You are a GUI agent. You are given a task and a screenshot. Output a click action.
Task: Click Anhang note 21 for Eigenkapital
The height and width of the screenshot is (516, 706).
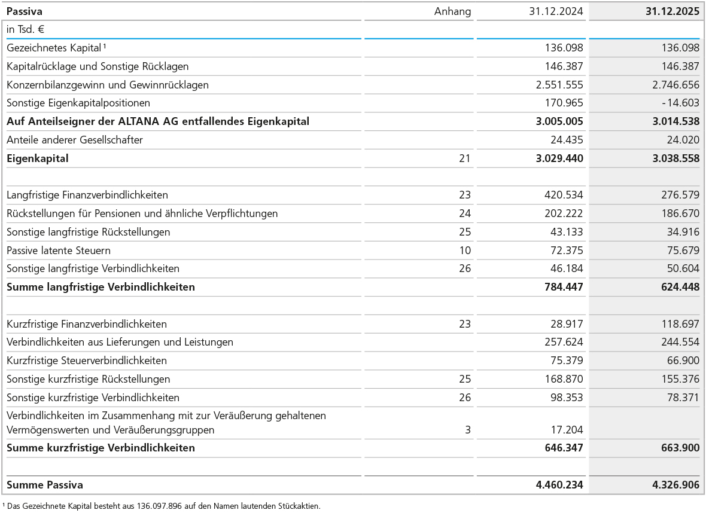point(465,158)
